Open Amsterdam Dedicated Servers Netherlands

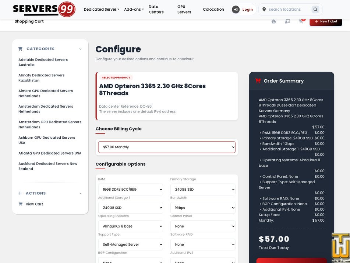pyautogui.click(x=46, y=109)
